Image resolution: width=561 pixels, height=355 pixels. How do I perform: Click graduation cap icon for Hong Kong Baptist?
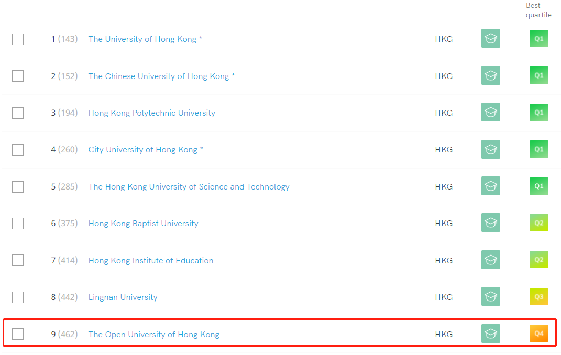(490, 223)
